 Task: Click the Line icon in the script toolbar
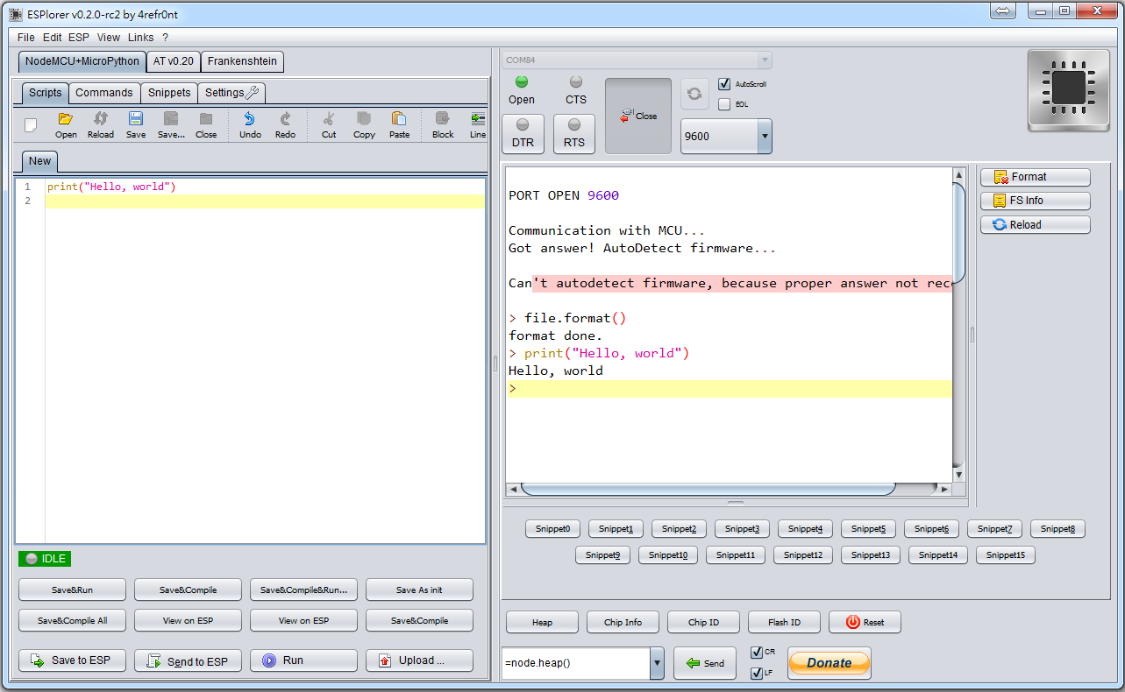click(x=478, y=124)
